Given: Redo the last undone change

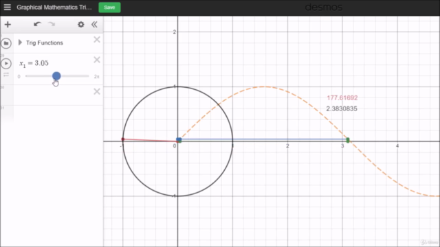Looking at the screenshot, I should point(52,25).
